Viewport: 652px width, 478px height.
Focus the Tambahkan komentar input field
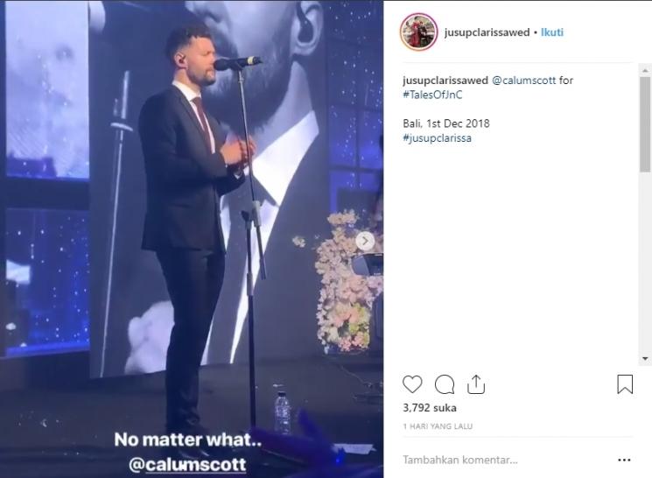tap(499, 460)
